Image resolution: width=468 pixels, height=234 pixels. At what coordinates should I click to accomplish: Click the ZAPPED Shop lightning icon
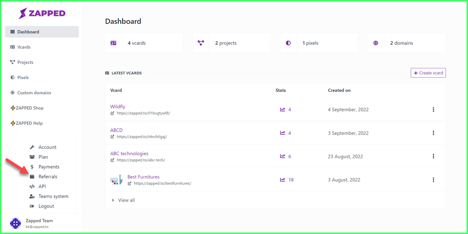13,108
